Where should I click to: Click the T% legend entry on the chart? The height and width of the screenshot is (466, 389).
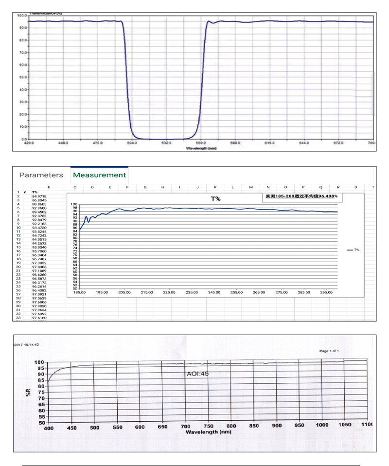354,250
